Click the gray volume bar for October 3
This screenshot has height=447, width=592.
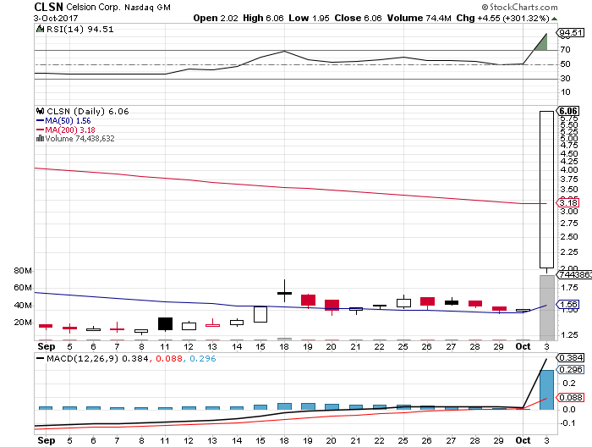(x=545, y=306)
